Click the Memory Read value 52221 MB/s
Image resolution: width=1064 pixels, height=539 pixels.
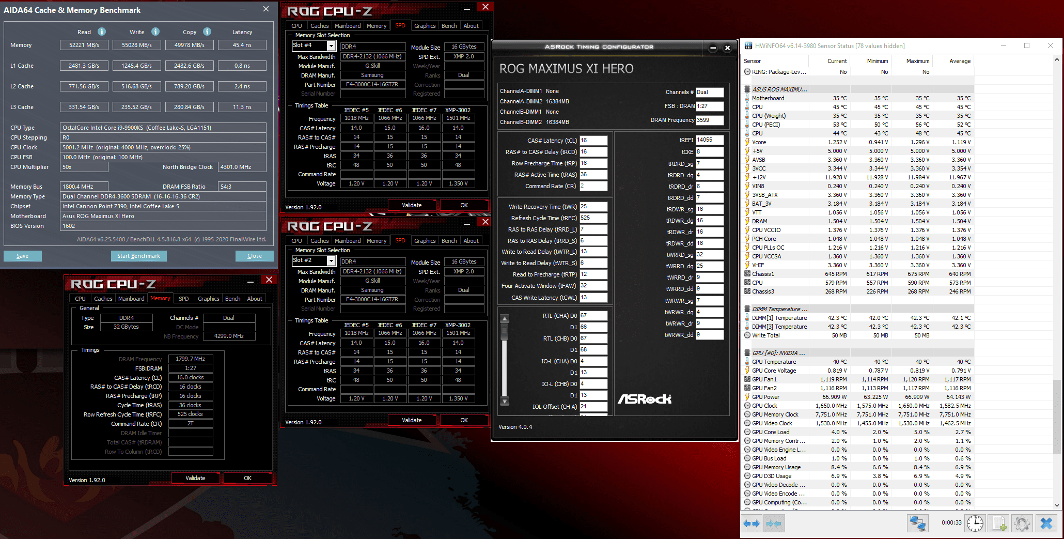[84, 45]
